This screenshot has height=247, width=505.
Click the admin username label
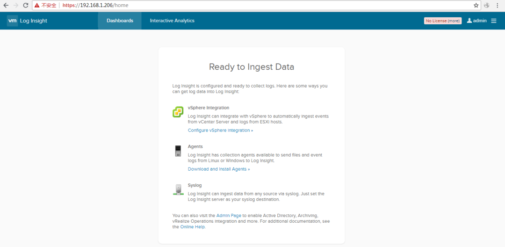(x=480, y=21)
